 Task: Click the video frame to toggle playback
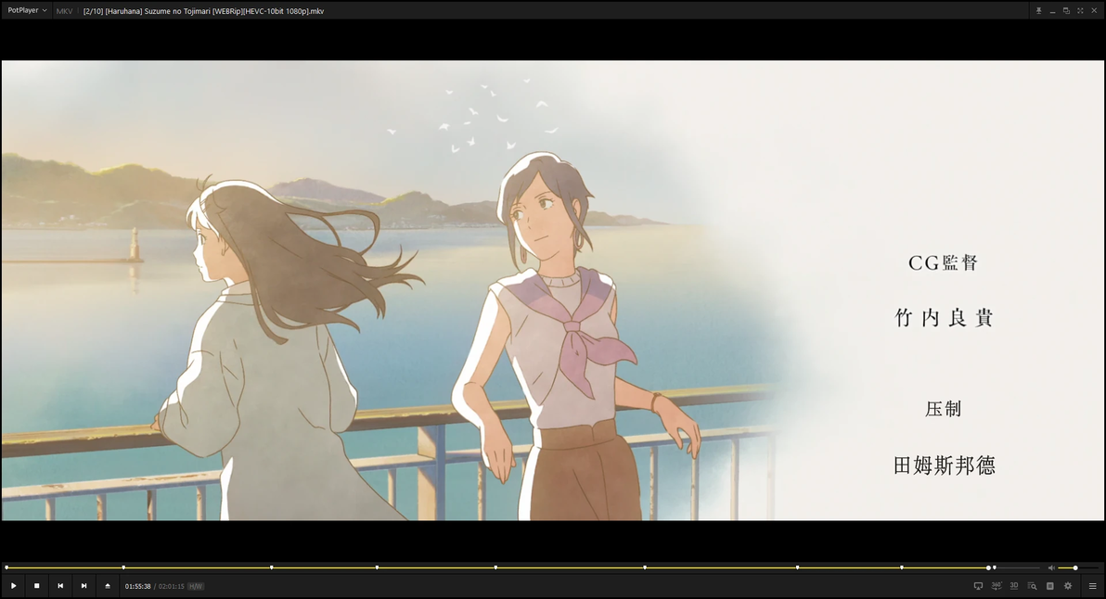553,290
